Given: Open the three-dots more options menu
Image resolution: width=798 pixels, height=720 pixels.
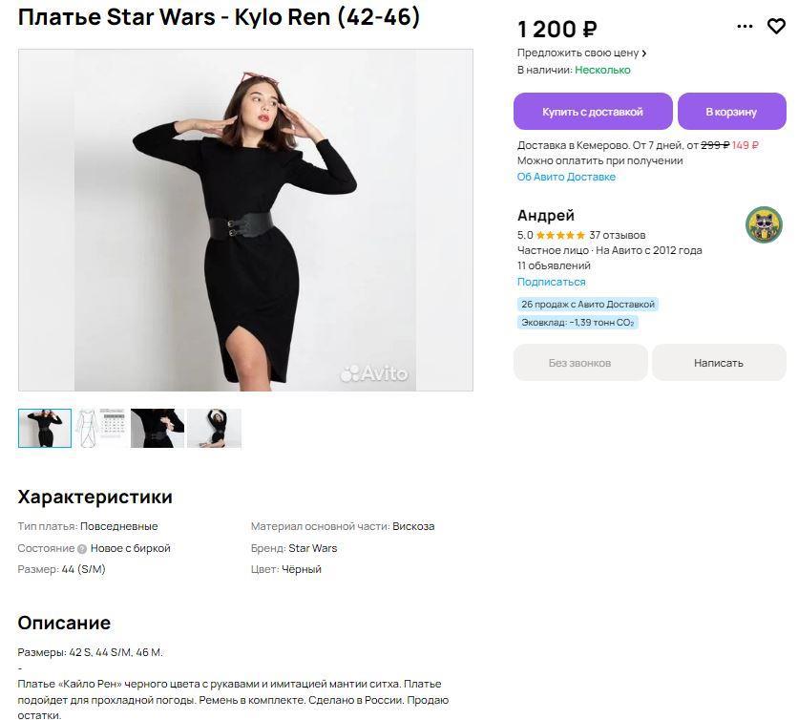Looking at the screenshot, I should 745,27.
